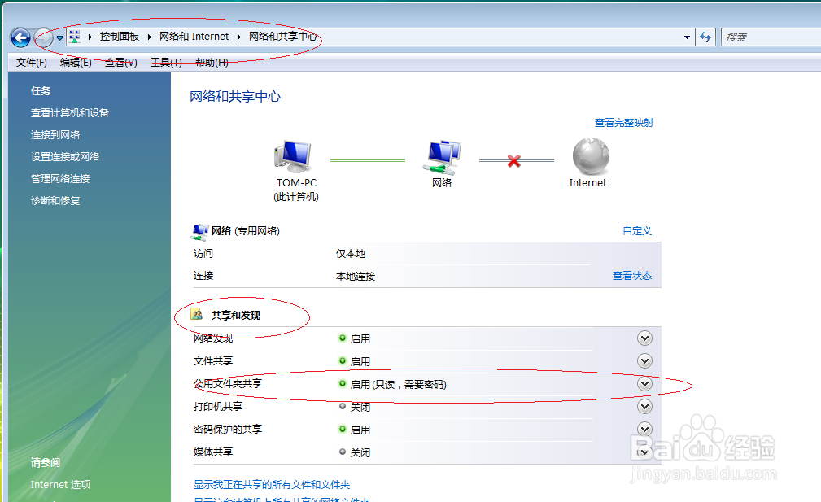Screen dimensions: 821x502
Task: Click the Internet globe icon
Action: (591, 156)
